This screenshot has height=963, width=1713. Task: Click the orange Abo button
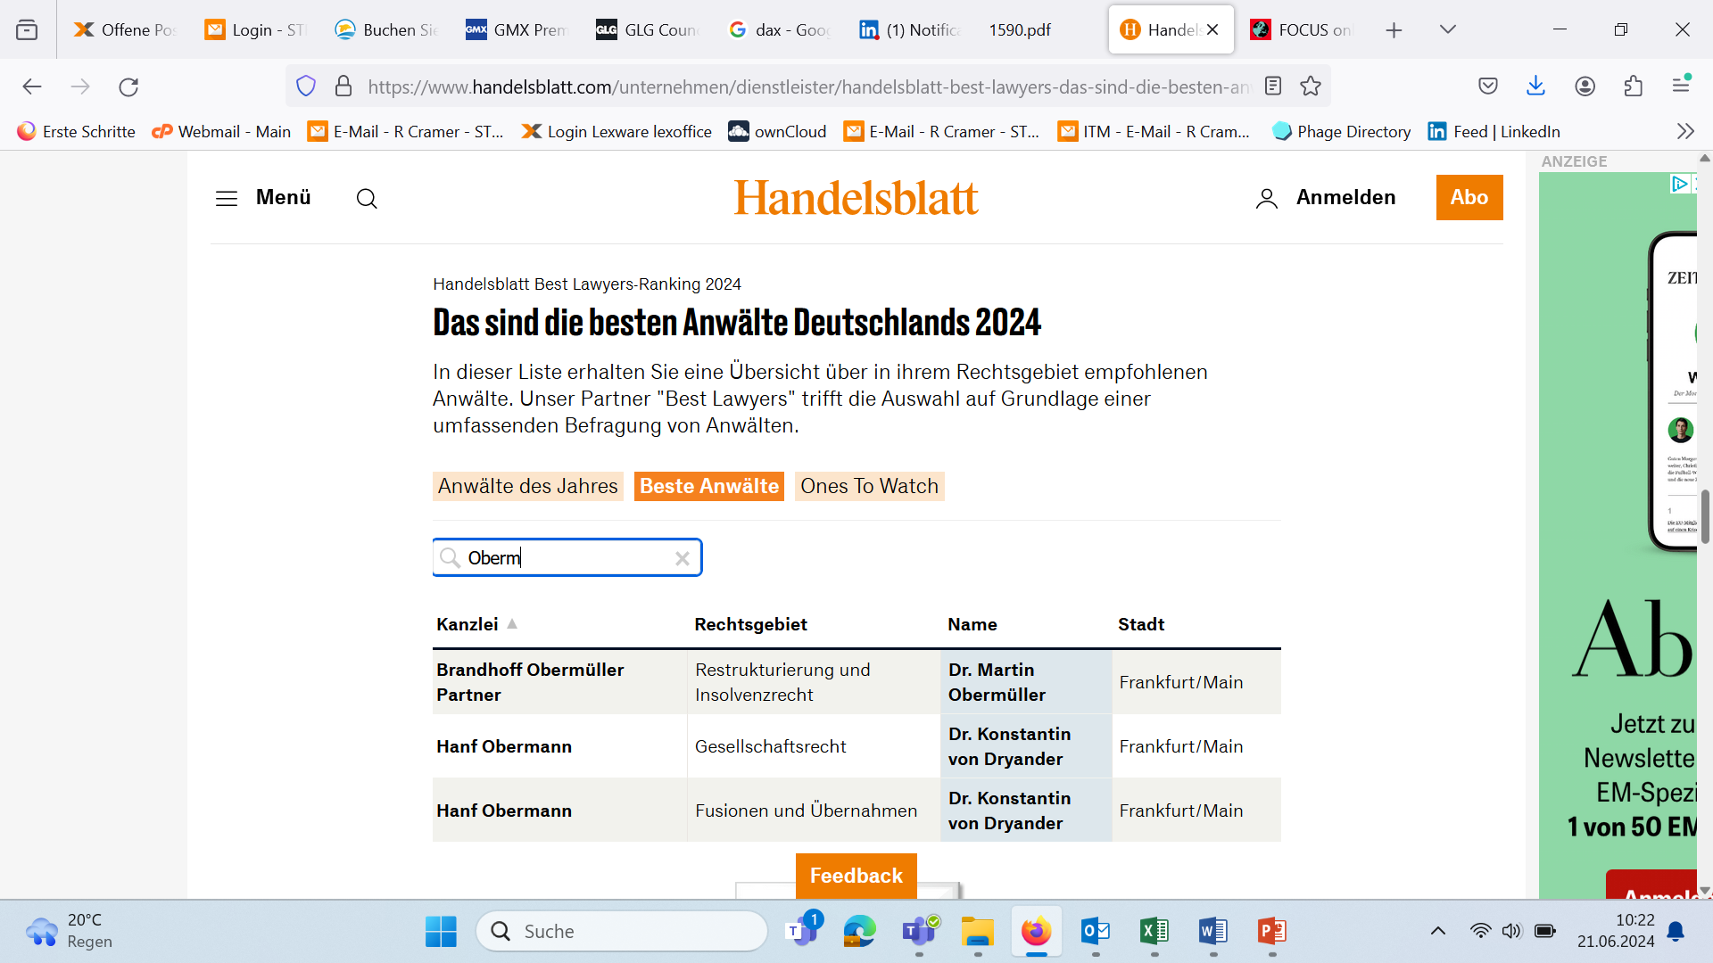point(1469,197)
